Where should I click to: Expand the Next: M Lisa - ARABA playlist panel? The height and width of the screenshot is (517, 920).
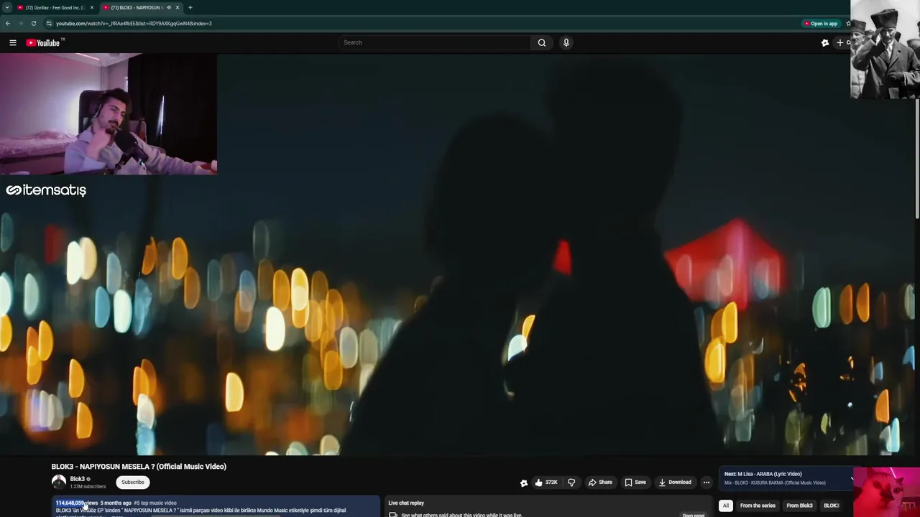852,478
